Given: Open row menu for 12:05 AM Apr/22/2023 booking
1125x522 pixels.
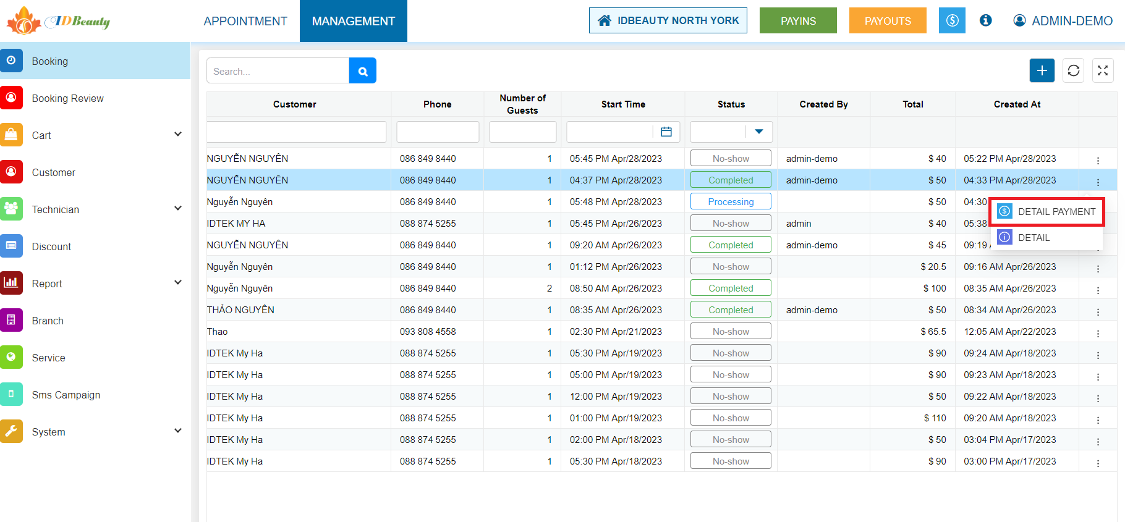Looking at the screenshot, I should [x=1098, y=334].
